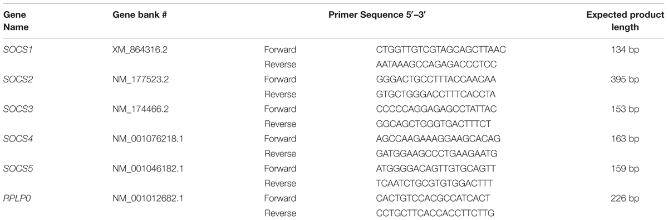Click accession NM_001076218.1
This screenshot has width=668, height=220.
point(149,139)
